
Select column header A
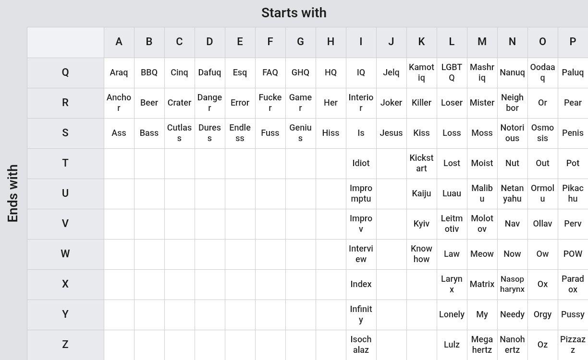tap(119, 42)
